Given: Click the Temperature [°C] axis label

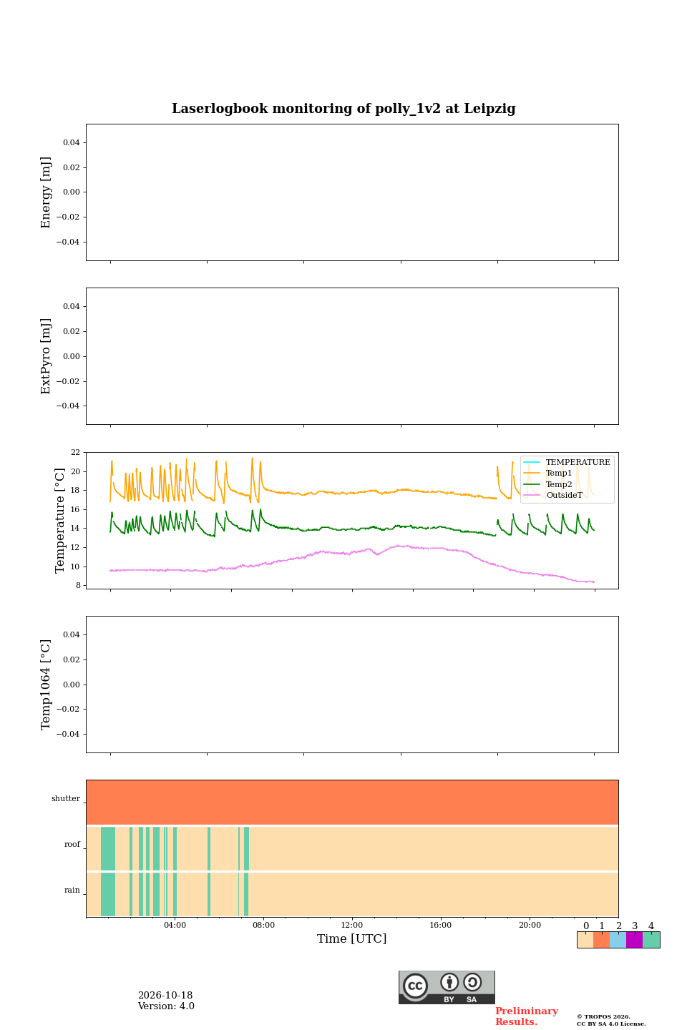Looking at the screenshot, I should pos(60,521).
